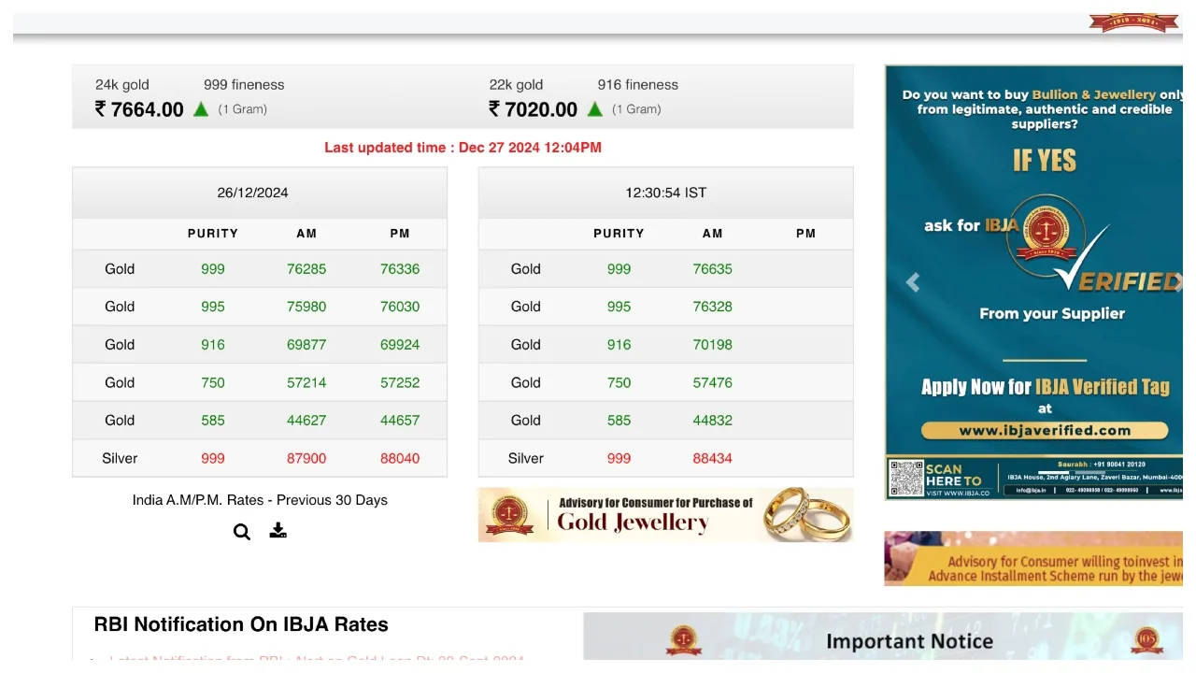
Task: Click the 999 fineness label
Action: 244,84
